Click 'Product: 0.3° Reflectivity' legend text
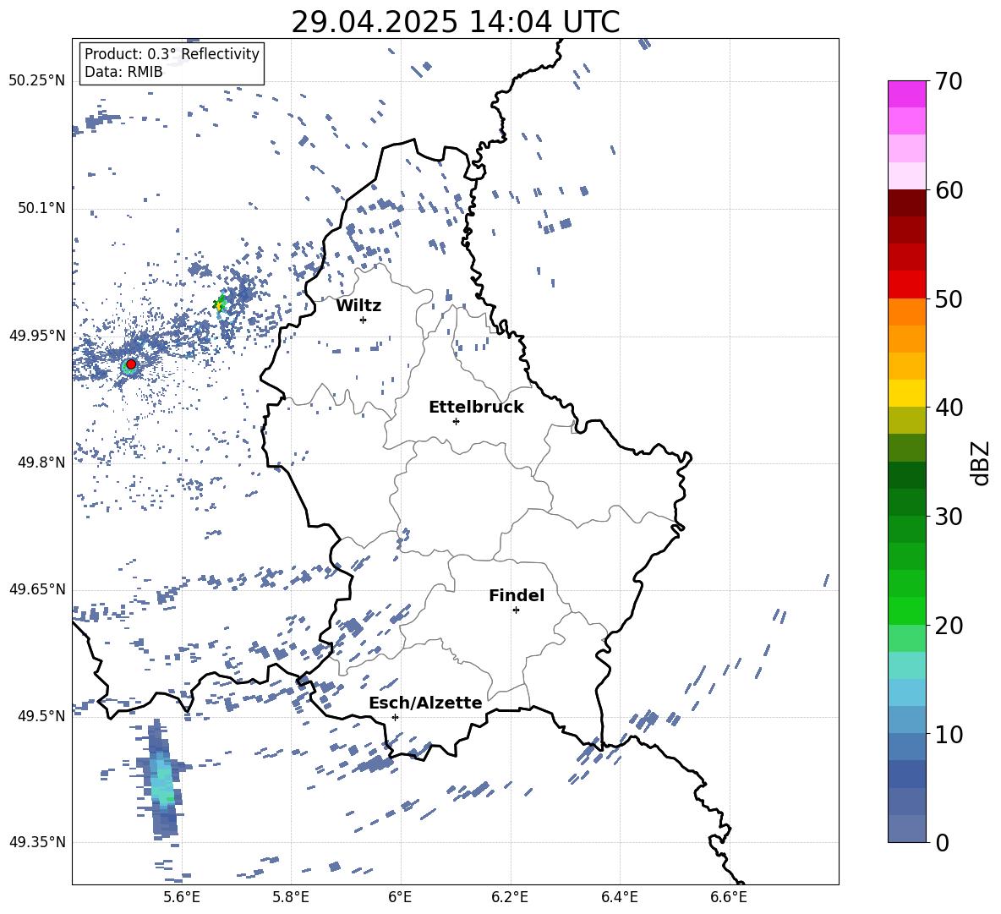The width and height of the screenshot is (1001, 914). click(x=172, y=53)
